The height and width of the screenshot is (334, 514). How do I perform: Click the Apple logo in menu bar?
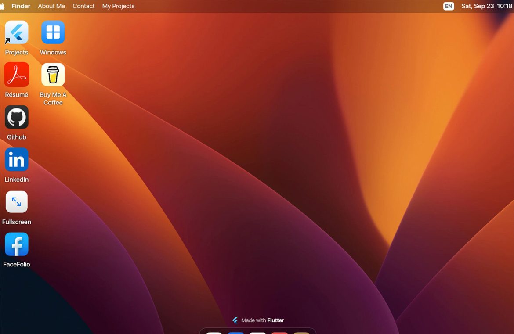click(3, 6)
